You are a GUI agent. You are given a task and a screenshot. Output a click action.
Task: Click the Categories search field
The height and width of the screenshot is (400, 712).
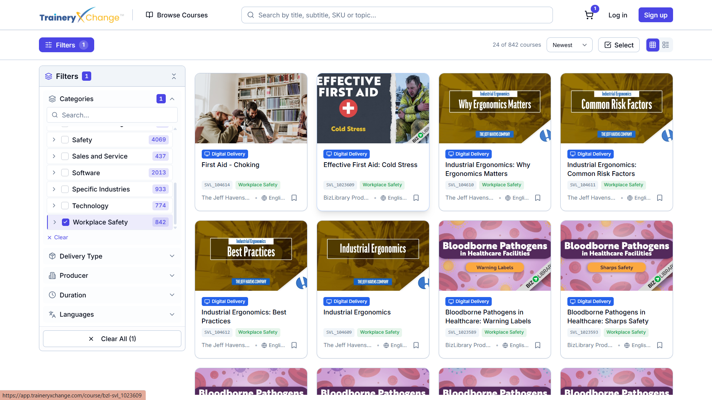pos(112,115)
